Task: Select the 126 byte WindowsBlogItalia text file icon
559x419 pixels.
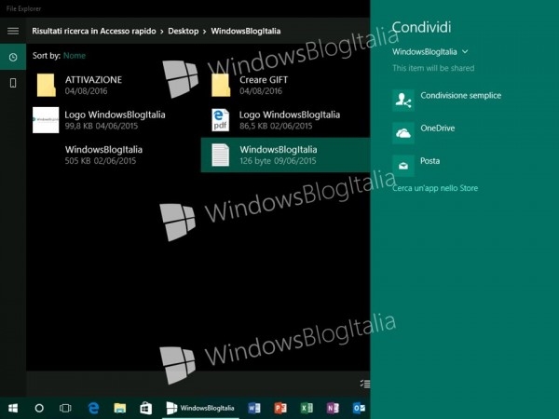Action: 220,155
